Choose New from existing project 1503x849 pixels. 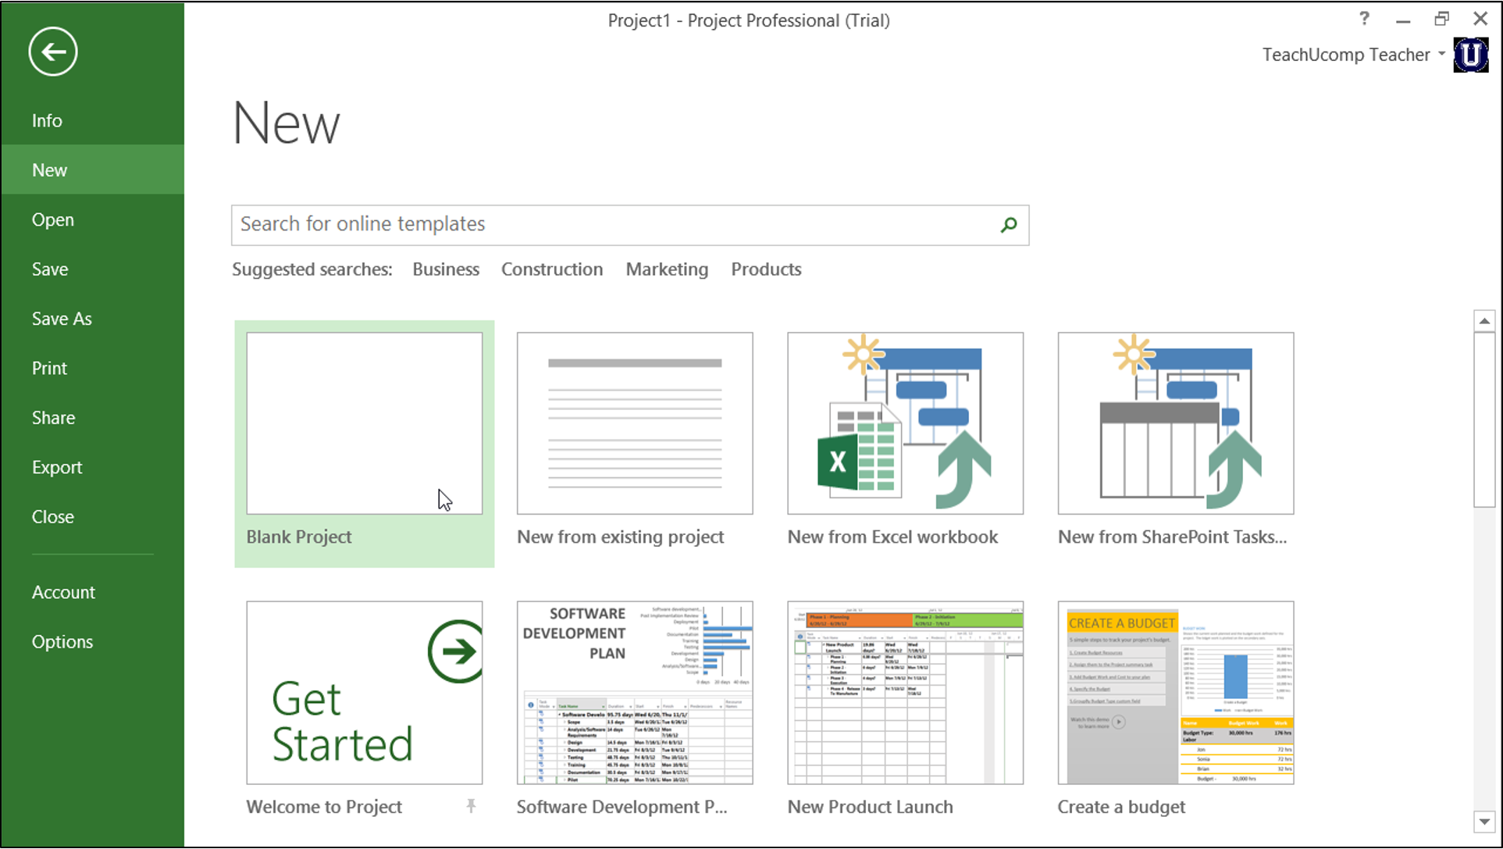(x=634, y=423)
